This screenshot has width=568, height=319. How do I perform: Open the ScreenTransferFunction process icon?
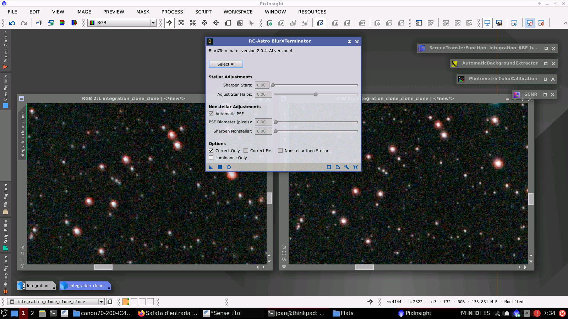[x=422, y=48]
